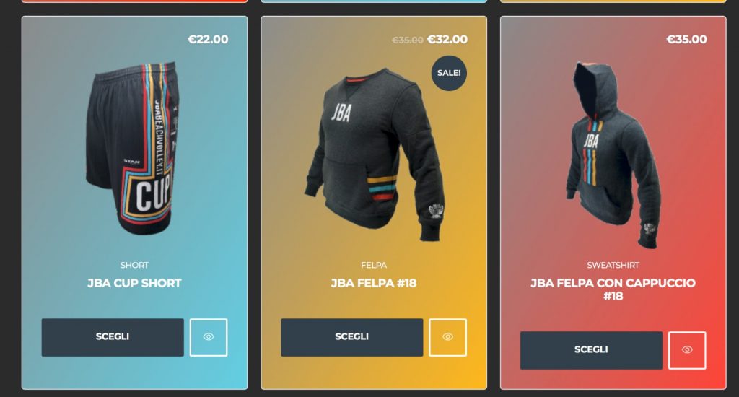Click the €35.00 price on hoodie card
The image size is (739, 397).
click(687, 39)
